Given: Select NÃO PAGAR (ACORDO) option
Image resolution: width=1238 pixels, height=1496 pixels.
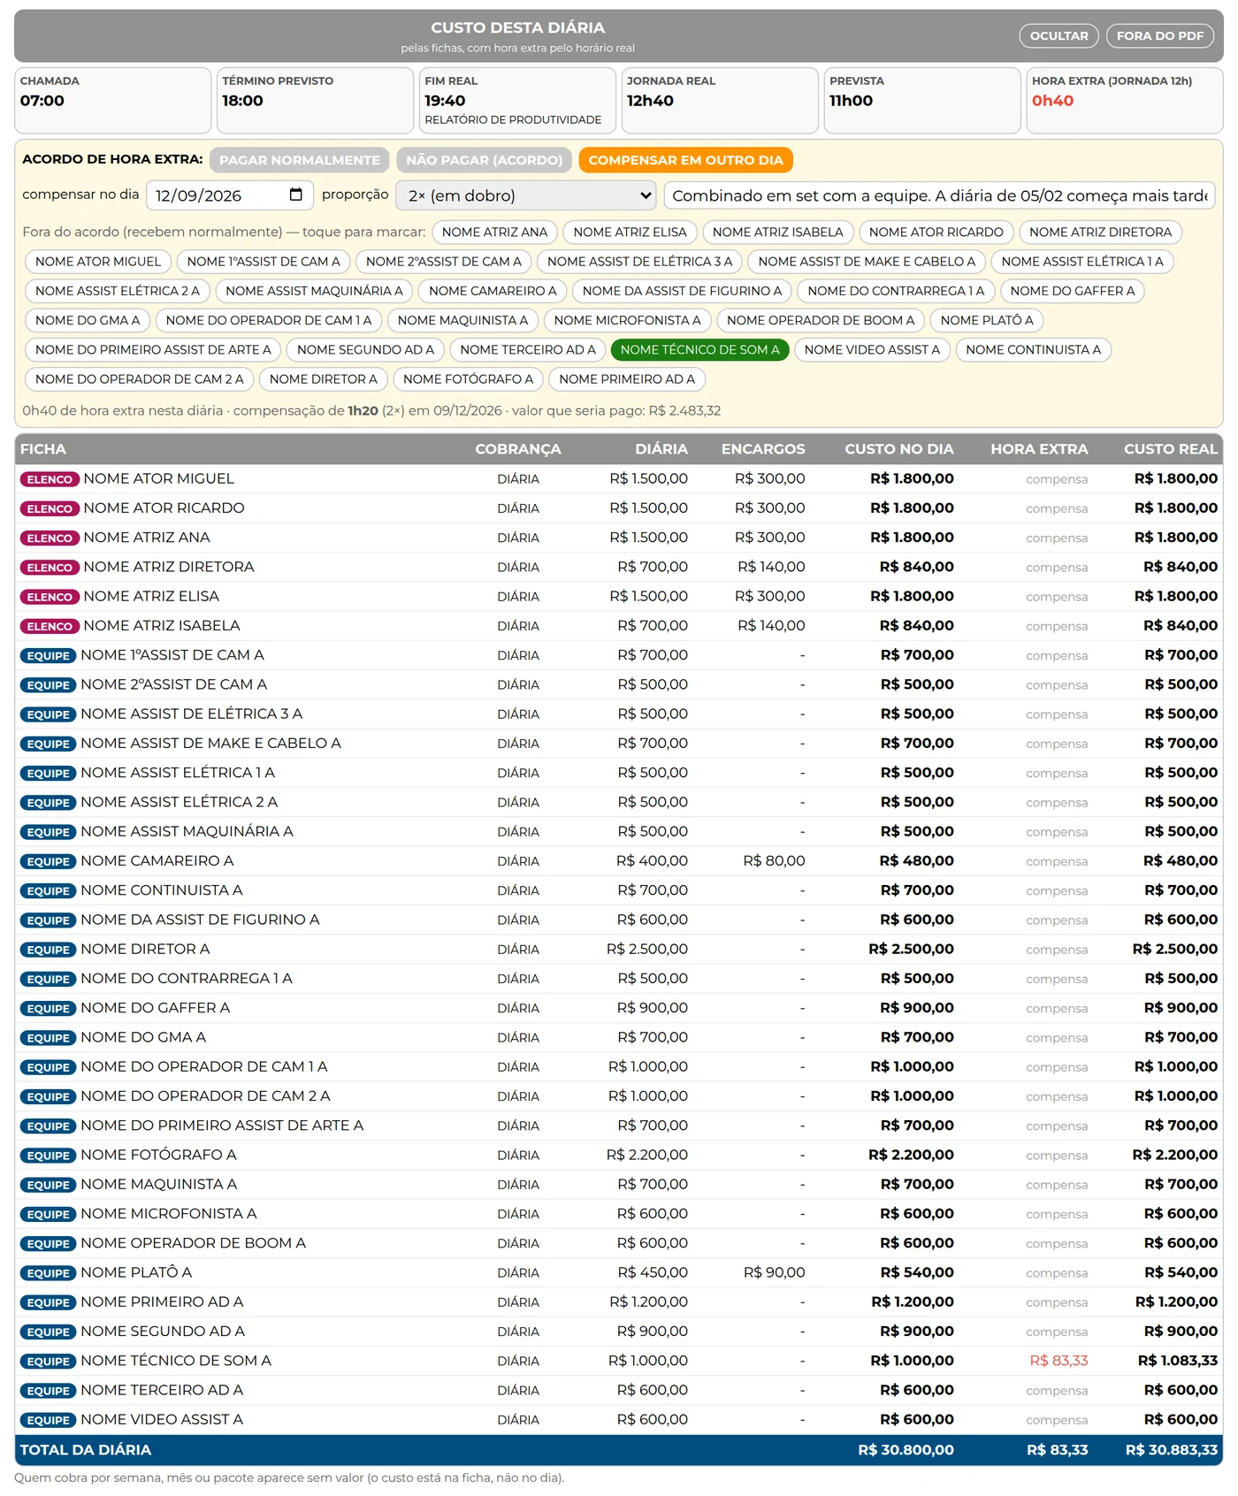Looking at the screenshot, I should (485, 160).
